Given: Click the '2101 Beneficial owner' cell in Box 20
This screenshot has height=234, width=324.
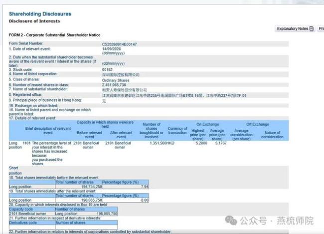Looking at the screenshot, I should [x=32, y=214].
